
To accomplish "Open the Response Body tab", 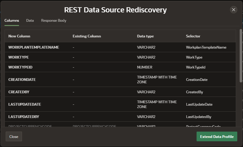I will 54,21.
